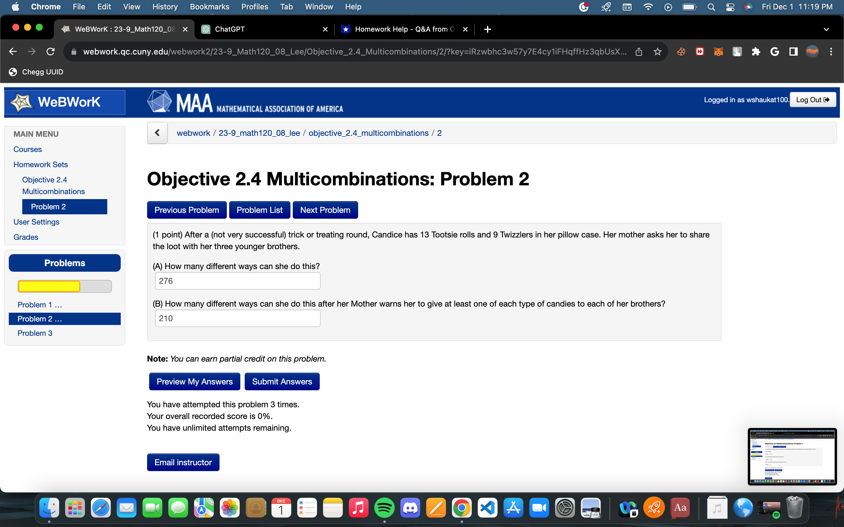Reload the WeBWorK page
This screenshot has height=527, width=844.
pos(51,51)
